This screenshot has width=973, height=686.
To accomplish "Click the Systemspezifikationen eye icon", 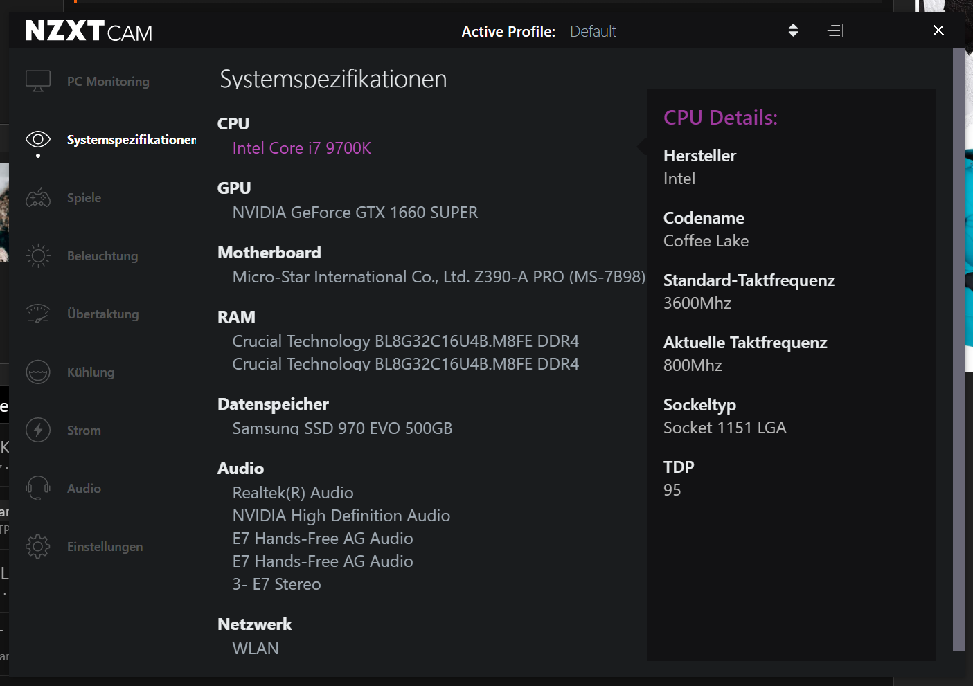I will [38, 139].
